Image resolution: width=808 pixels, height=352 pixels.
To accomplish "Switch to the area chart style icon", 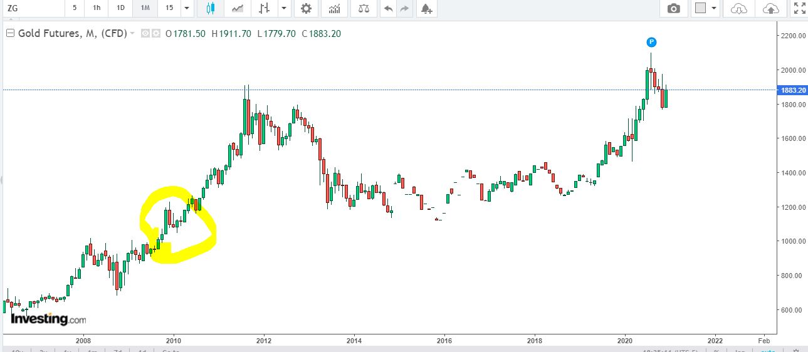I will (238, 8).
